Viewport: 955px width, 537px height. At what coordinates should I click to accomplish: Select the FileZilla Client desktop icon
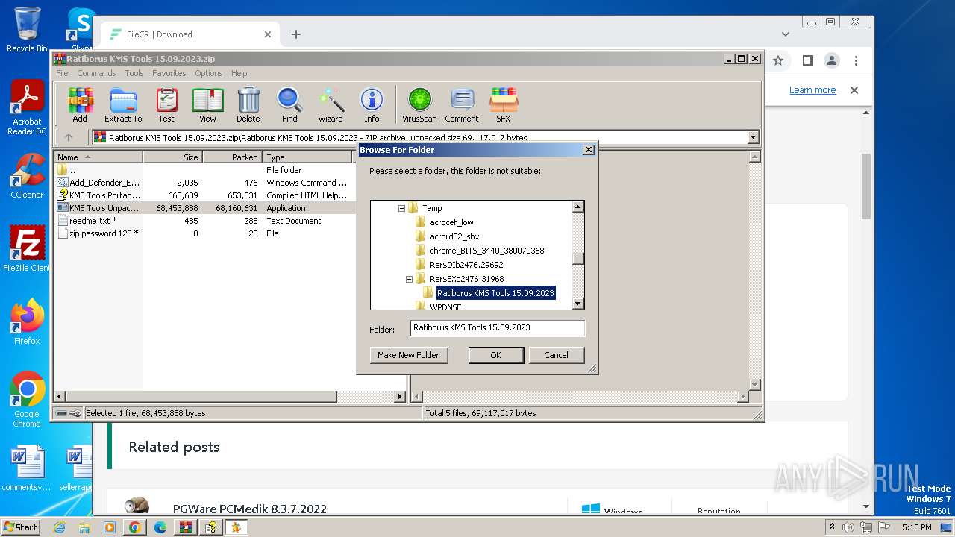pos(27,249)
